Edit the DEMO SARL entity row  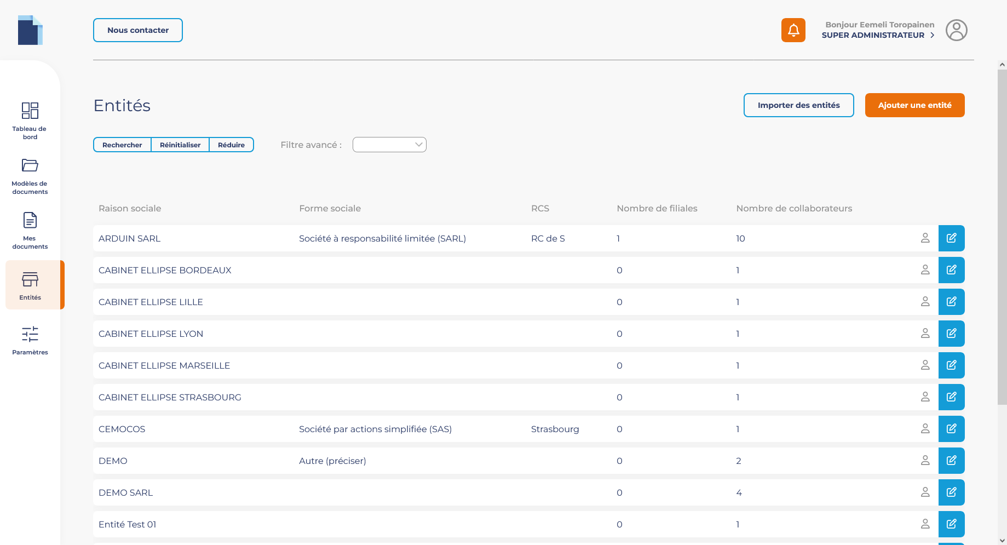pos(951,492)
